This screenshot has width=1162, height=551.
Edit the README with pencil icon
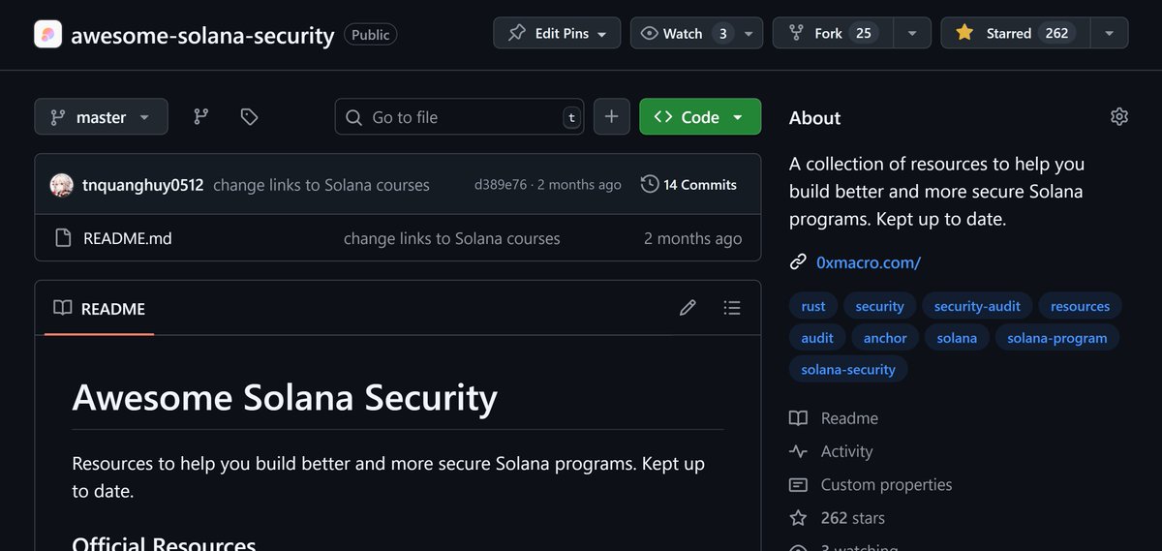(x=688, y=308)
